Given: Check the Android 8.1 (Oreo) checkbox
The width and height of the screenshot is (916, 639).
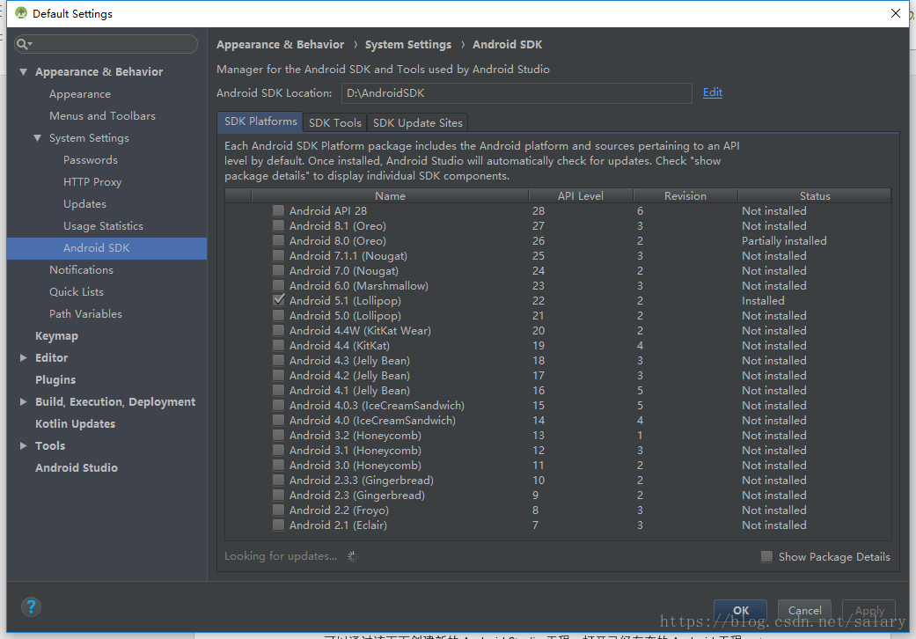Looking at the screenshot, I should (x=279, y=225).
